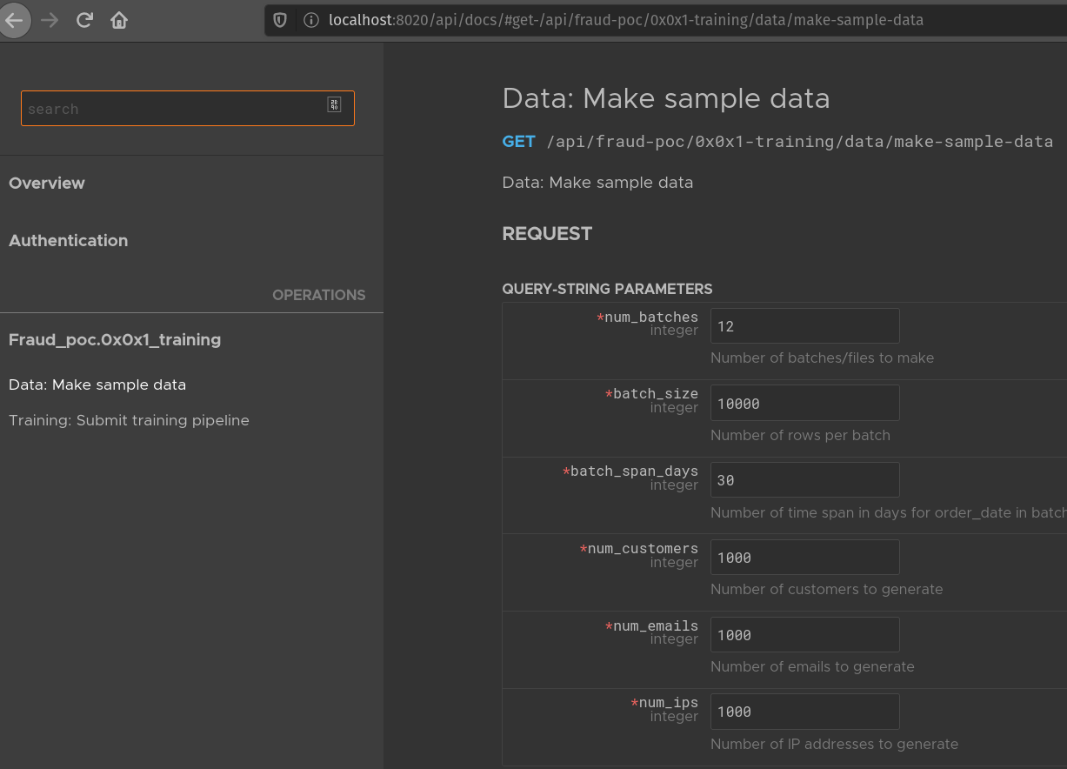1067x769 pixels.
Task: Edit the num_batches value field
Action: coord(804,326)
